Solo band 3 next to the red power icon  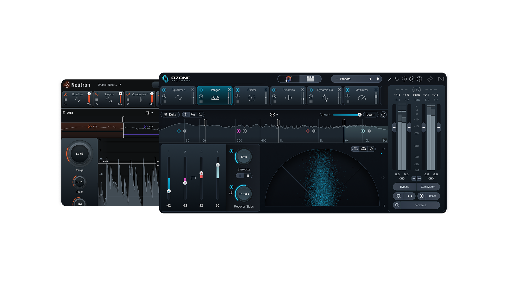(314, 131)
